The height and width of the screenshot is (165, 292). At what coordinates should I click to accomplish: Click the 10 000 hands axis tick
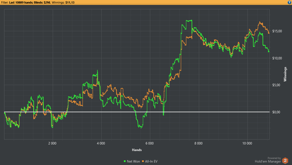point(247,143)
